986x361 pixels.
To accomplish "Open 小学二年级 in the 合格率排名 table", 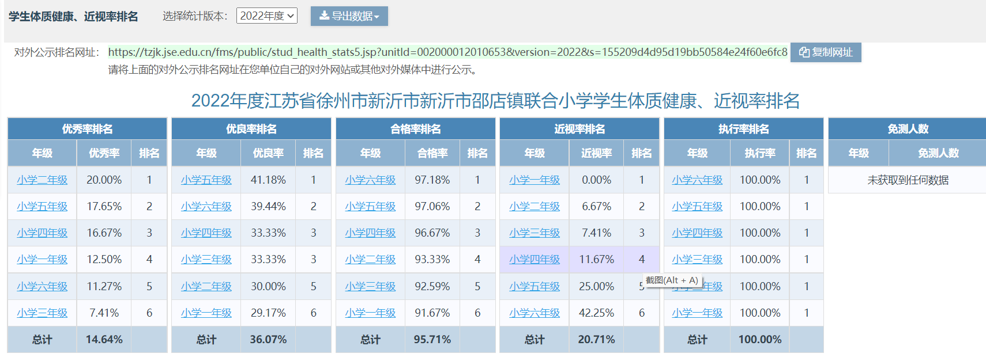I will pyautogui.click(x=371, y=259).
